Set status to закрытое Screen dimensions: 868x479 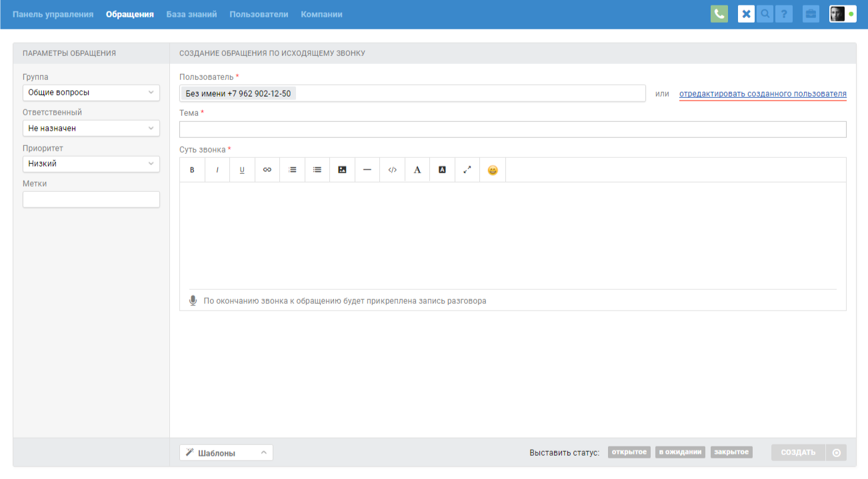pyautogui.click(x=731, y=452)
